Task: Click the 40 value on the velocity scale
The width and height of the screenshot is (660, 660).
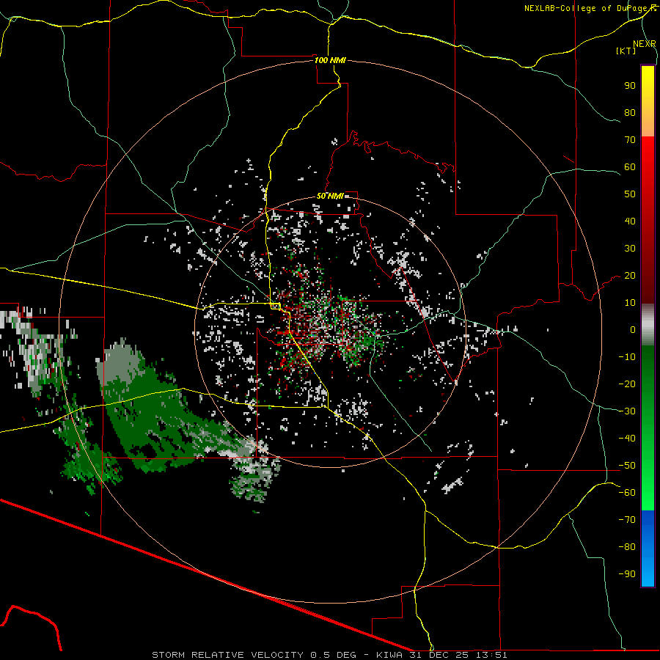Action: click(630, 221)
